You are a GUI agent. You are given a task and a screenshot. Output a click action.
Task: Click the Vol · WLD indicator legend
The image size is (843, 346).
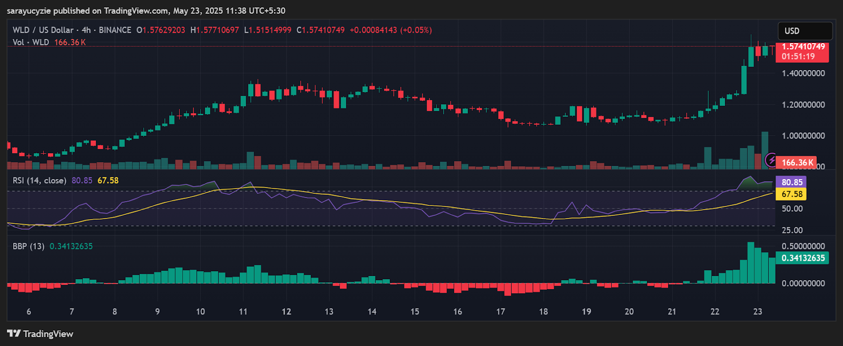coord(31,42)
